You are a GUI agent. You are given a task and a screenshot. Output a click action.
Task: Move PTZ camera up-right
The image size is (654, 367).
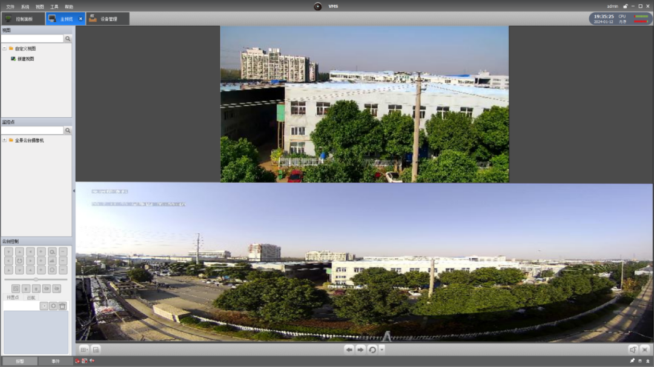click(x=30, y=252)
